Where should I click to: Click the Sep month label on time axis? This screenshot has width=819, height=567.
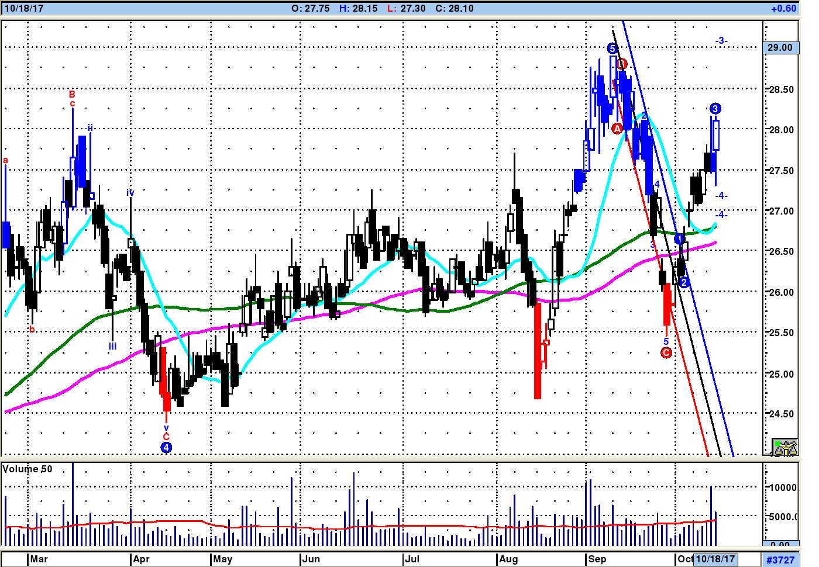pos(597,559)
